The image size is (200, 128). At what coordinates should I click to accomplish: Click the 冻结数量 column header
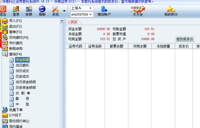pyautogui.click(x=163, y=46)
